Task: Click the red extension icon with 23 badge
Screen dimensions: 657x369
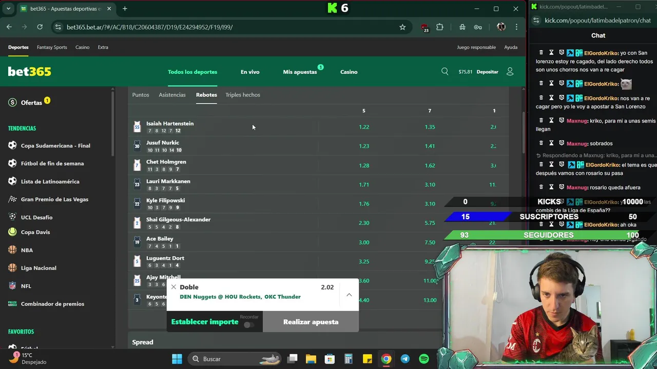Action: [424, 28]
